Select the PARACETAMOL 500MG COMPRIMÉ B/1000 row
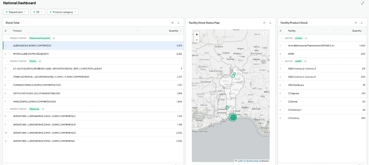The width and height of the screenshot is (369, 165). pyautogui.click(x=93, y=102)
